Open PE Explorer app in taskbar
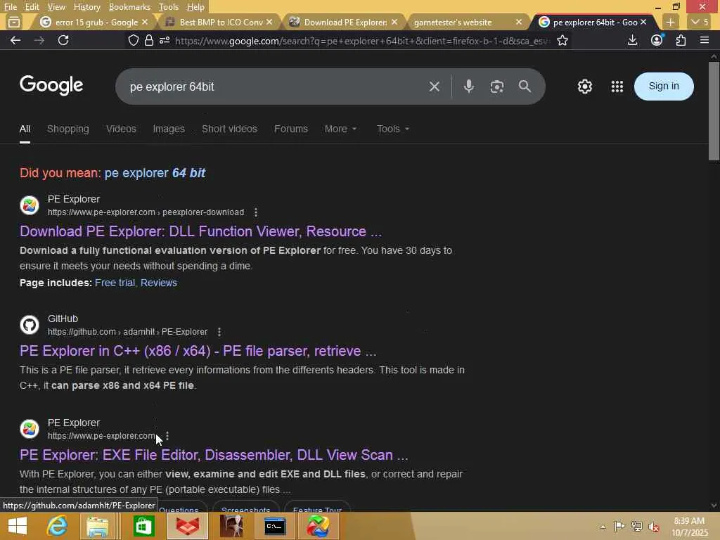Viewport: 720px width, 540px height. pyautogui.click(x=319, y=526)
